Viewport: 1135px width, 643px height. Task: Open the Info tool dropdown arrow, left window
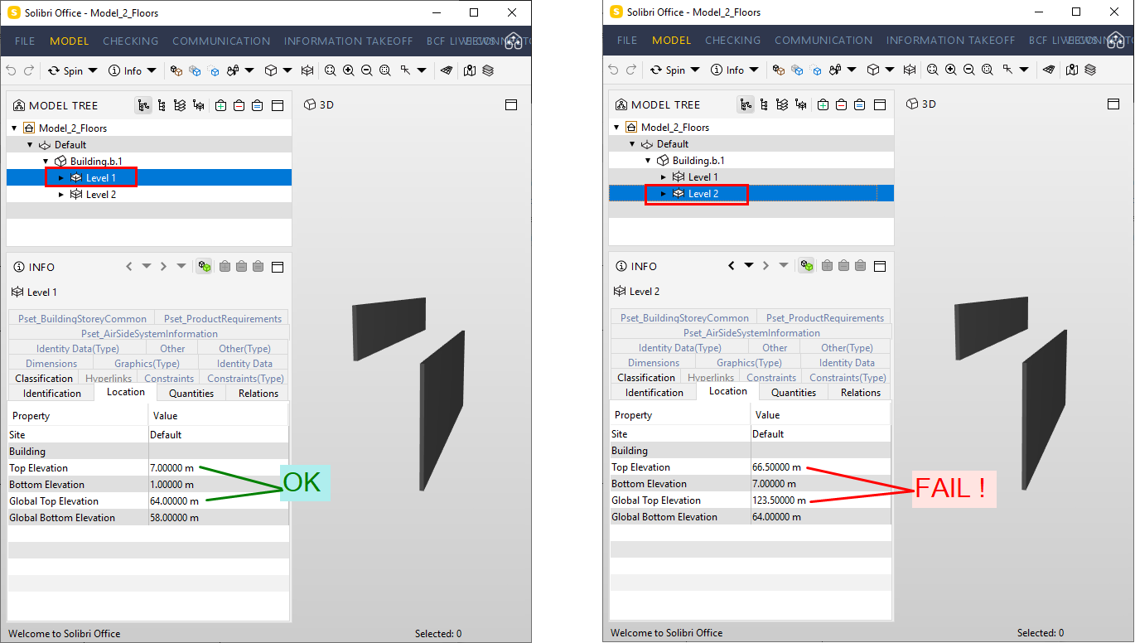(x=152, y=70)
